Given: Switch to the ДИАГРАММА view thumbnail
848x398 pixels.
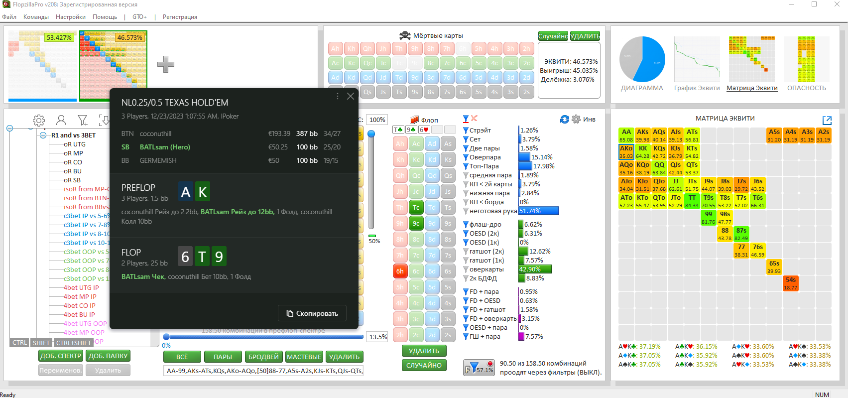Looking at the screenshot, I should point(642,64).
